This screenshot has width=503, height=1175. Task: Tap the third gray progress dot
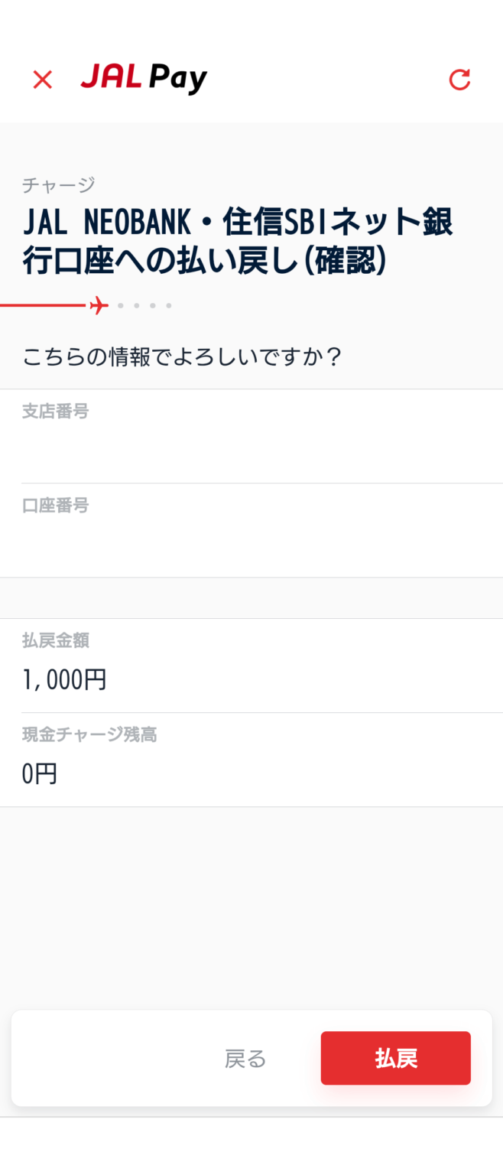[x=153, y=304]
